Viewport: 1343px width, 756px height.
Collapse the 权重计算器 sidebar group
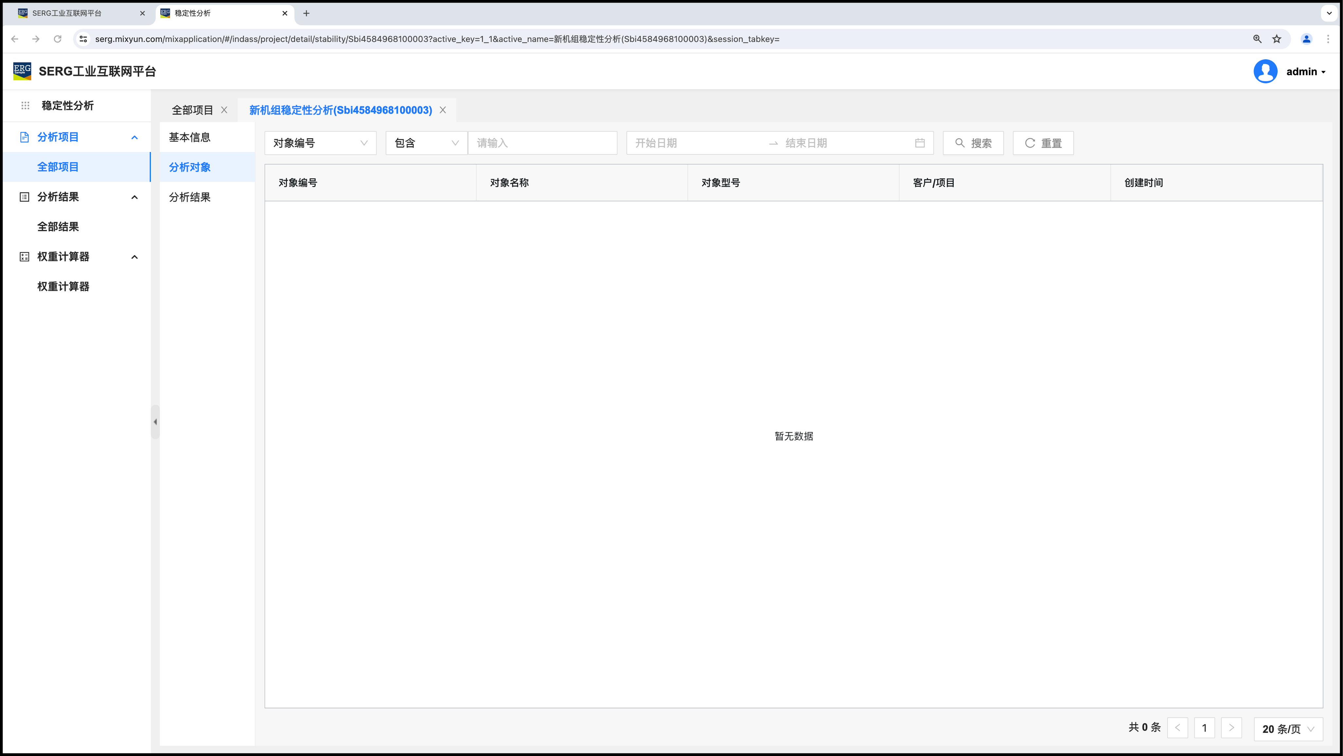pos(134,257)
